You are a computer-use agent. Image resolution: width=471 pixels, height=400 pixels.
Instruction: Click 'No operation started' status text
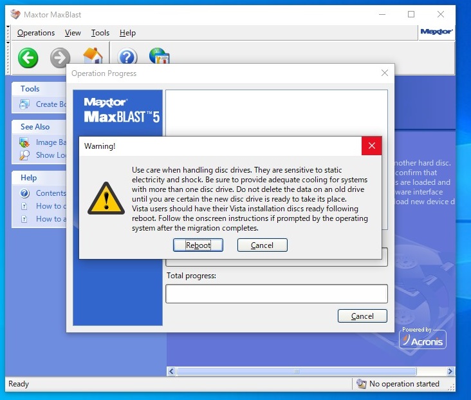click(404, 384)
